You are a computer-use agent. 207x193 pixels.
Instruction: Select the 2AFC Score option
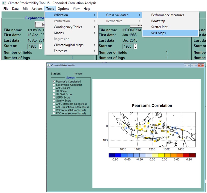pos(54,88)
